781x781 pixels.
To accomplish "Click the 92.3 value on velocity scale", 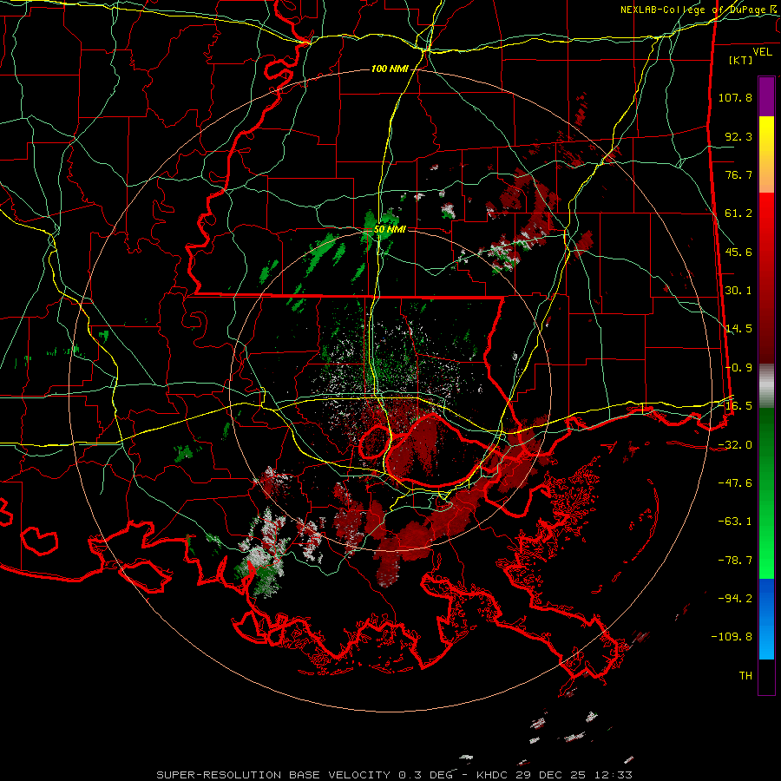I will (738, 136).
